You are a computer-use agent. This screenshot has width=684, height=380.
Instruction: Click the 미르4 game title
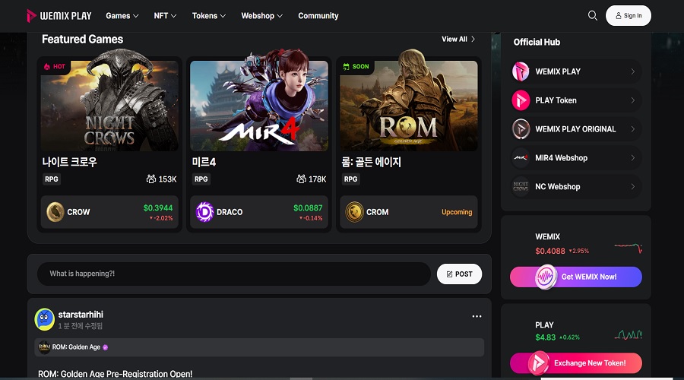(204, 163)
